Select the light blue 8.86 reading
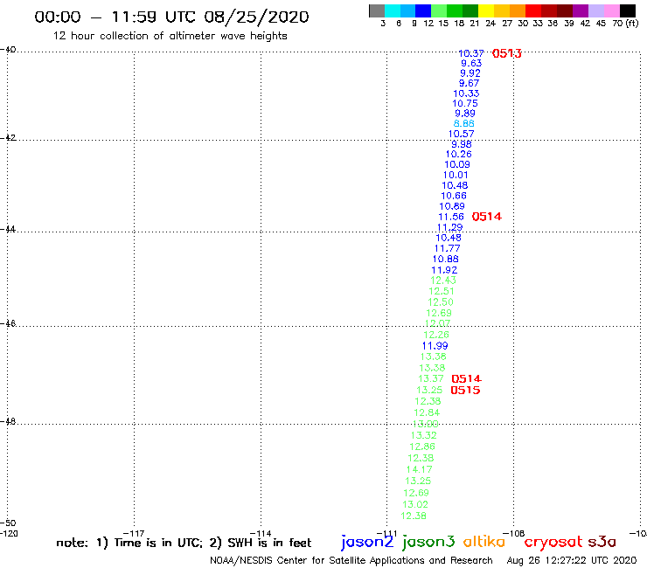This screenshot has height=568, width=647. [464, 123]
